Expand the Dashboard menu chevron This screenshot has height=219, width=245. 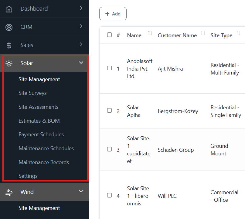click(81, 8)
